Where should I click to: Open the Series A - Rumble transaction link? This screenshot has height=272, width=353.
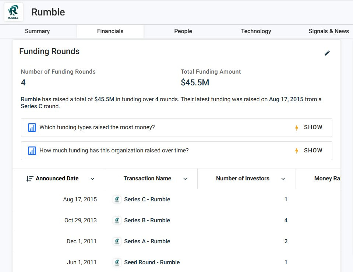[147, 241]
